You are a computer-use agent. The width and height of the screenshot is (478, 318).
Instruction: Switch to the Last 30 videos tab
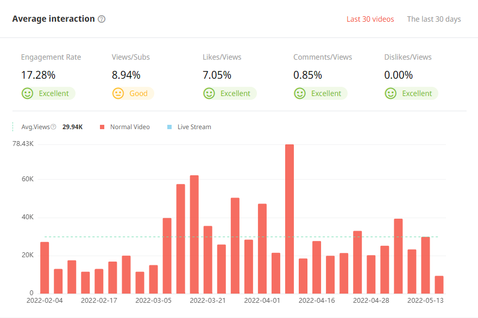[370, 19]
